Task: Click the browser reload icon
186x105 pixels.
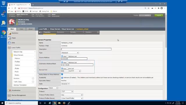Action: click(x=15, y=8)
